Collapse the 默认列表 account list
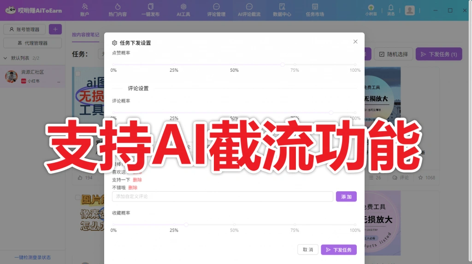The image size is (472, 264). click(x=6, y=58)
